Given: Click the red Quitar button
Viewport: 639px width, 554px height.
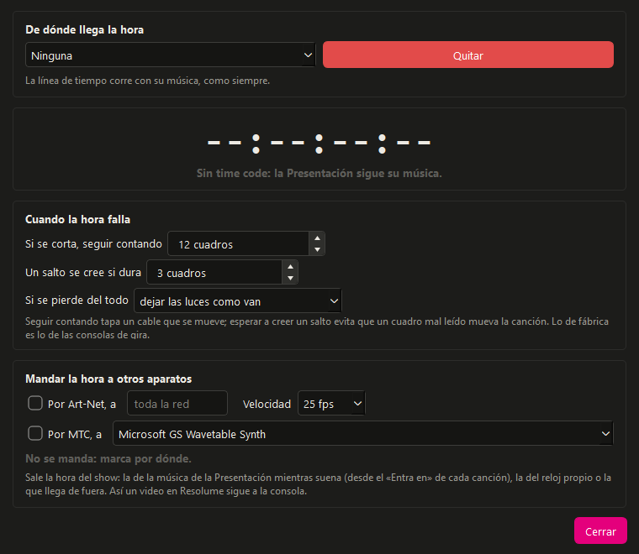Looking at the screenshot, I should 467,55.
